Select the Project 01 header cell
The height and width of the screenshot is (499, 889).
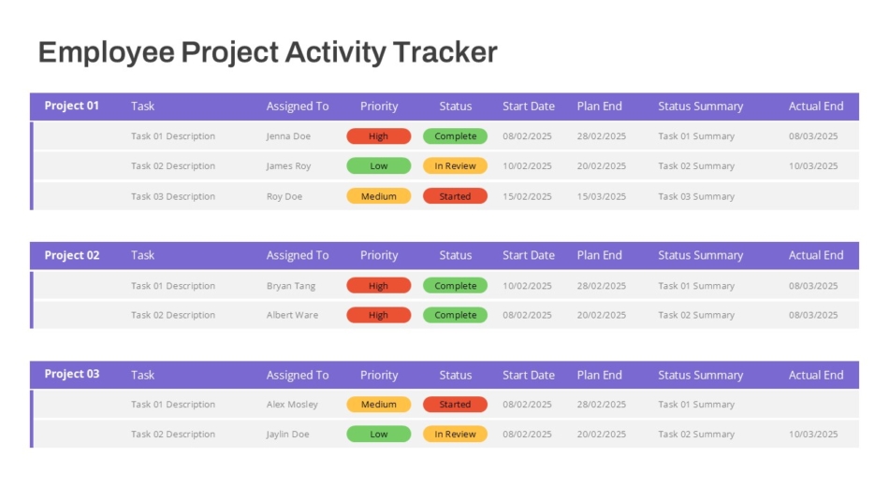[72, 106]
